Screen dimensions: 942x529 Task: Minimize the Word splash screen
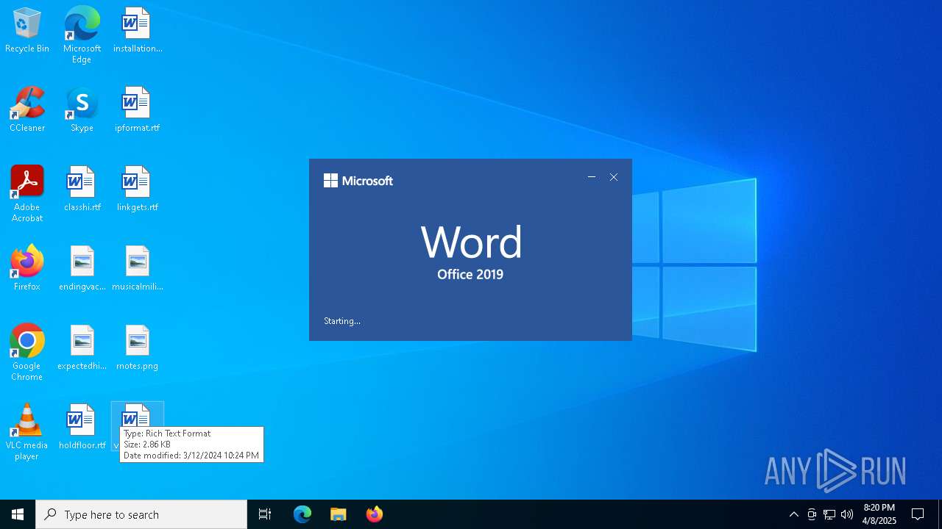(591, 177)
